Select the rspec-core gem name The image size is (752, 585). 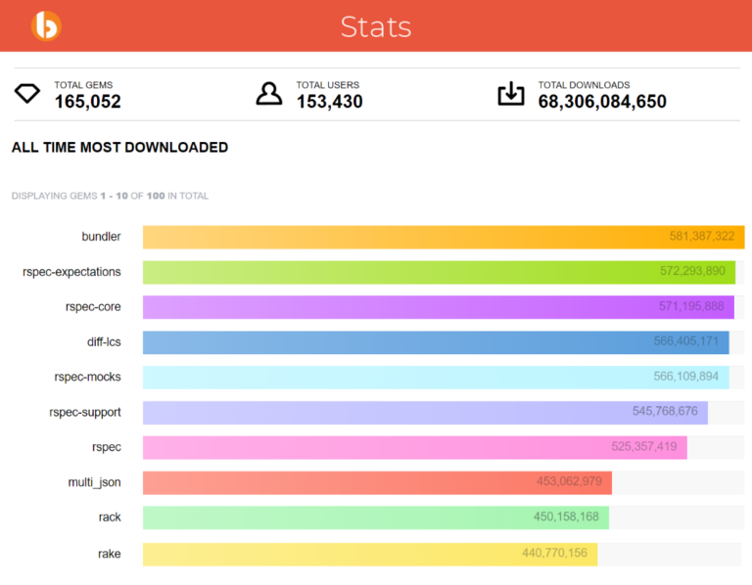93,307
